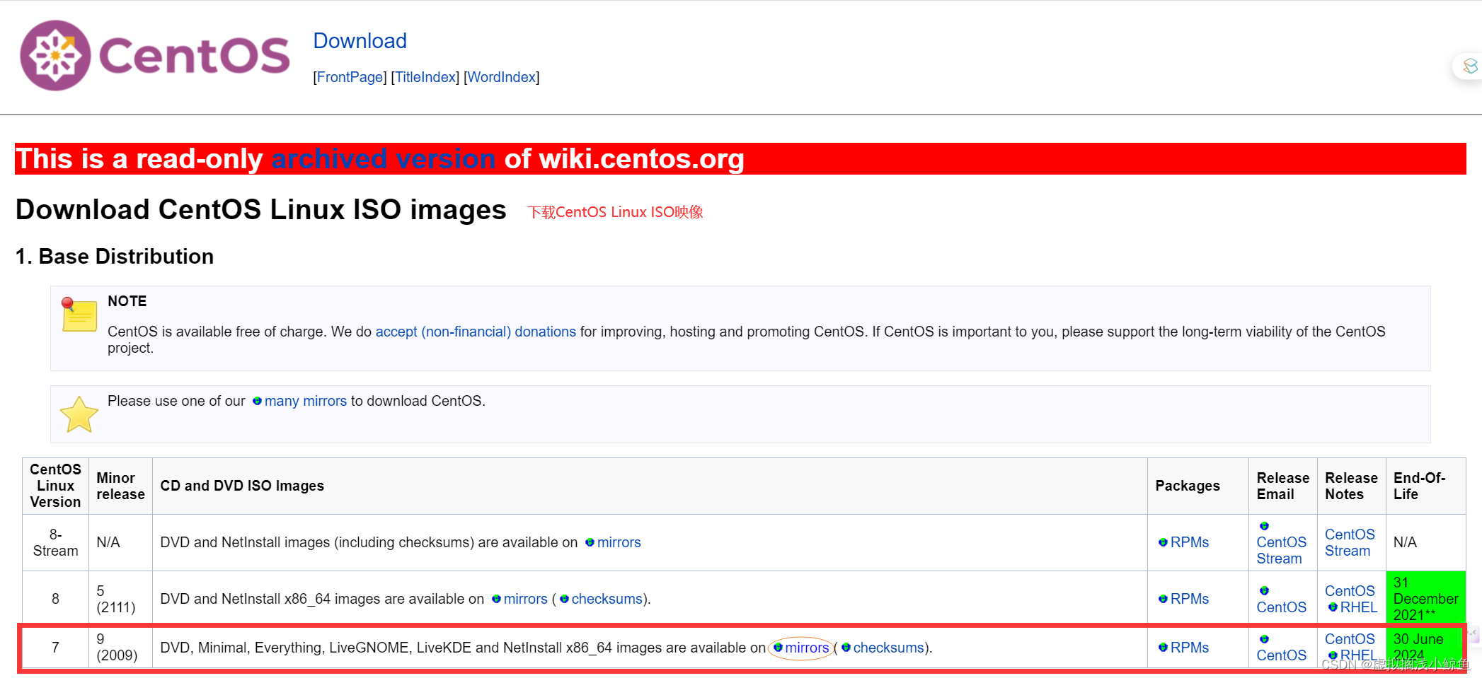This screenshot has height=678, width=1482.
Task: Open RPMs link in 8-Stream row
Action: click(x=1190, y=542)
